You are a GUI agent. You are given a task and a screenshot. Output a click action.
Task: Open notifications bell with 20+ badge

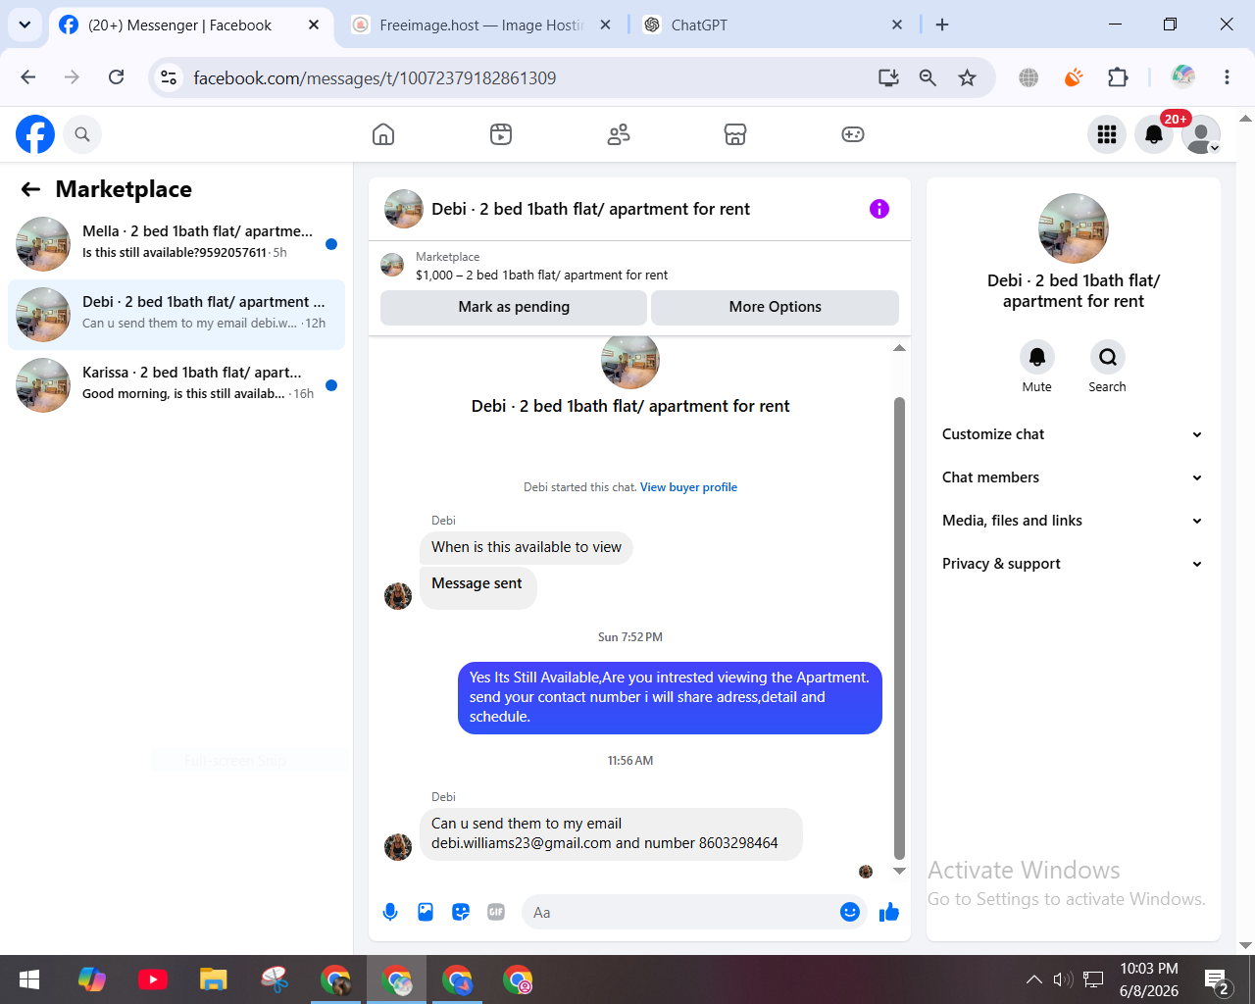coord(1154,134)
